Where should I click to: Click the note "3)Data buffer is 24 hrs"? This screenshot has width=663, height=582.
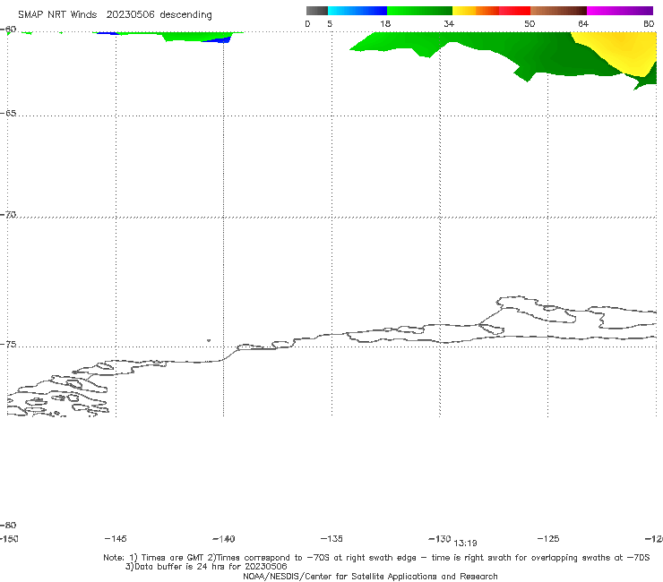tap(206, 567)
